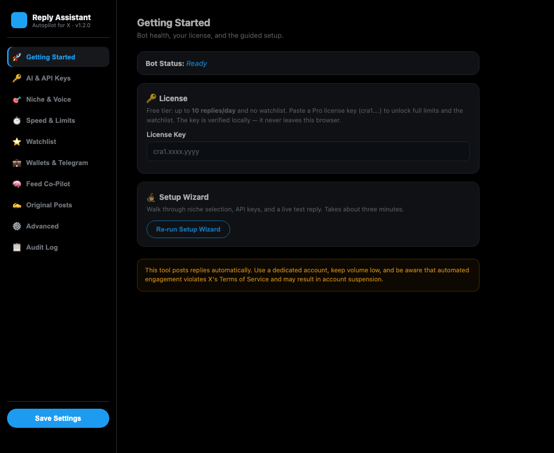Focus the License Key input field

pyautogui.click(x=308, y=152)
